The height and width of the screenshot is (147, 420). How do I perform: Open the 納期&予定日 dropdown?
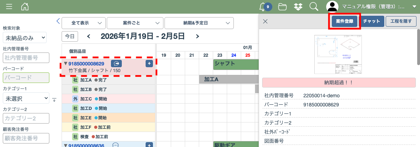(x=199, y=23)
